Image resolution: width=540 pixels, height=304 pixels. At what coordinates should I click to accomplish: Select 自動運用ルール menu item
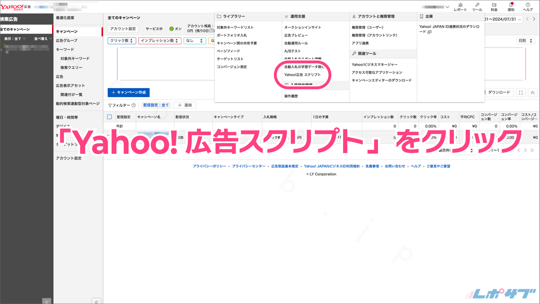click(x=296, y=43)
